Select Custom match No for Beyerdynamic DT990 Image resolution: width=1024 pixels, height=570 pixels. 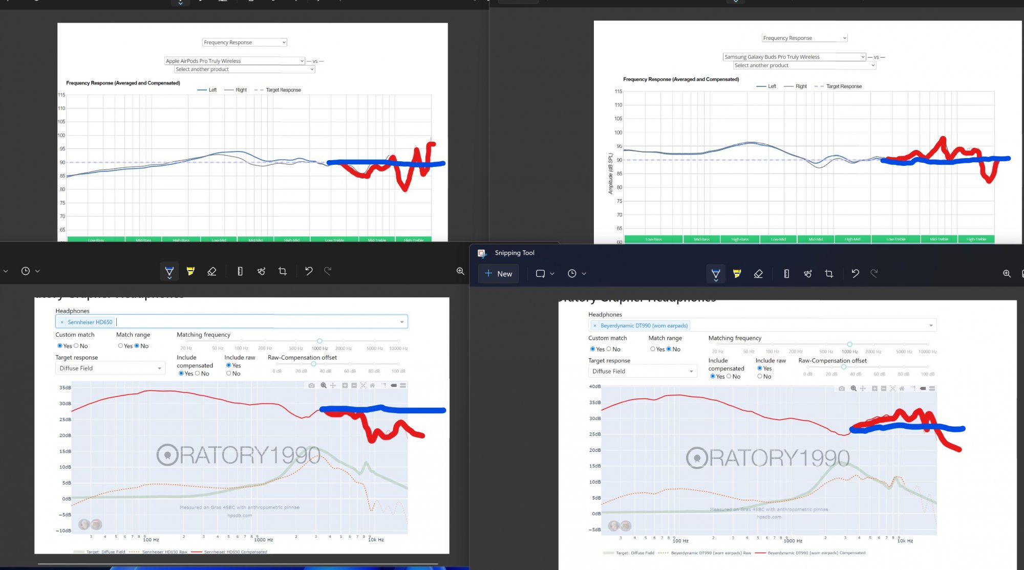tap(609, 349)
